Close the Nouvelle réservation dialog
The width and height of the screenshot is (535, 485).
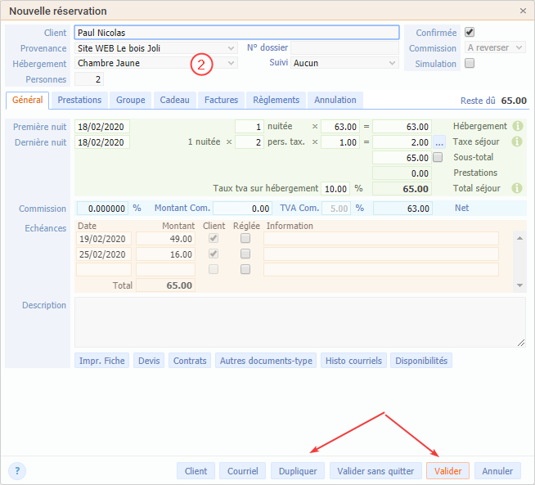(x=523, y=11)
